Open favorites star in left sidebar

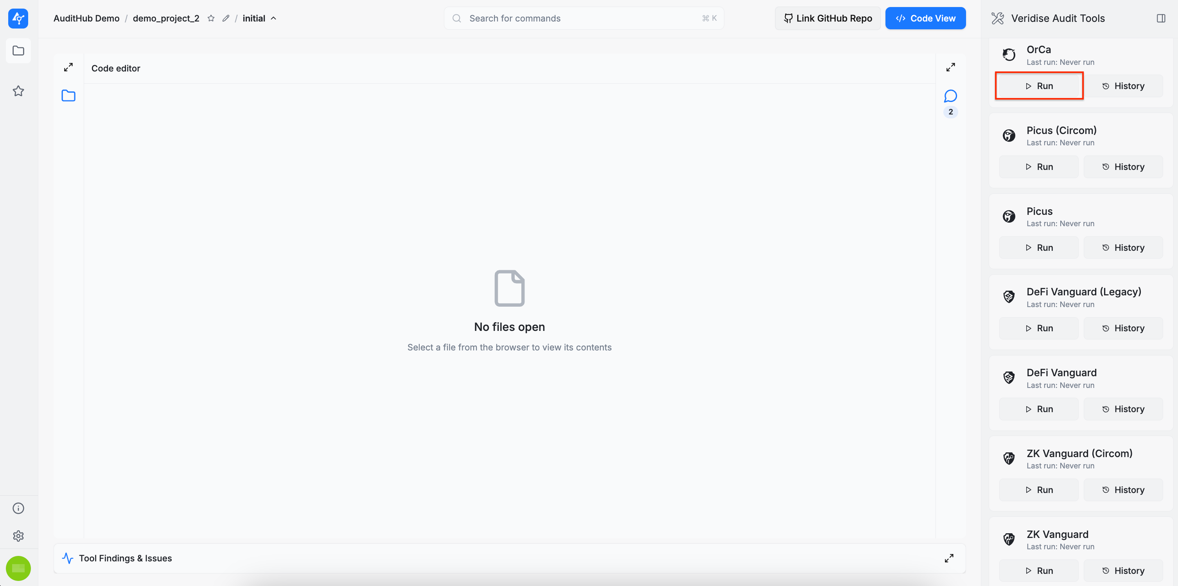[x=18, y=91]
